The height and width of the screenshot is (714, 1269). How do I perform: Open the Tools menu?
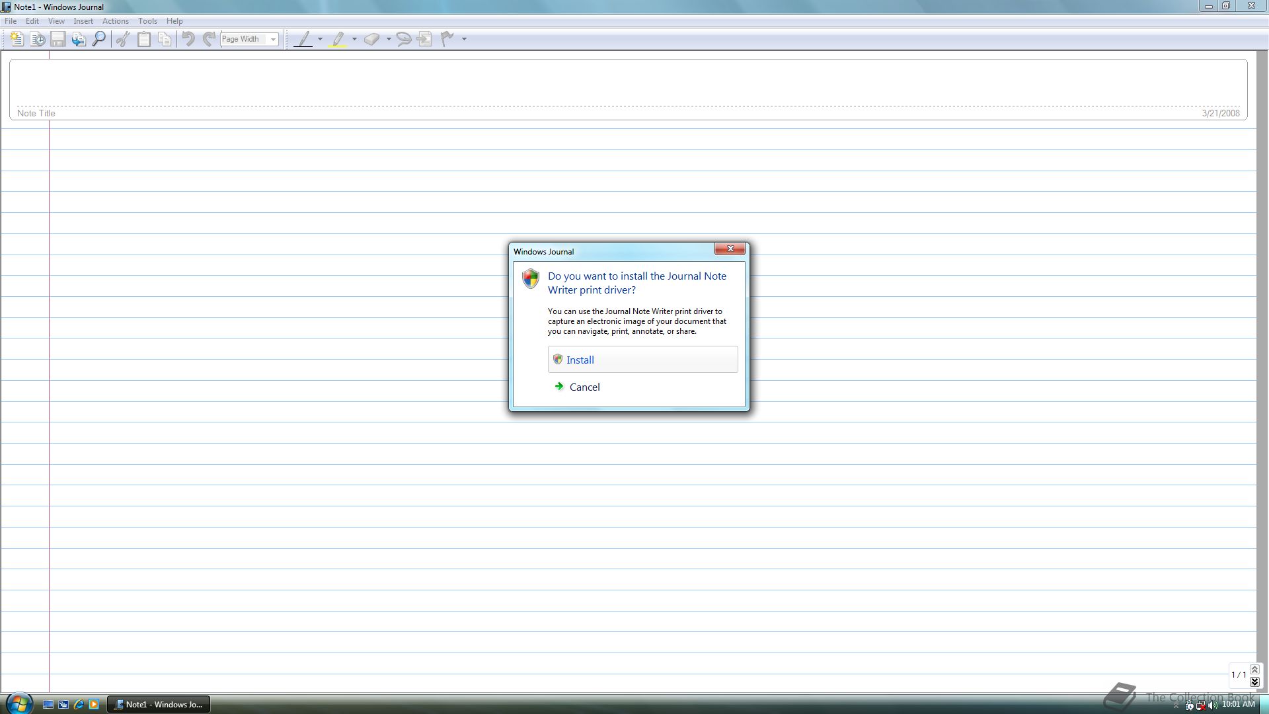tap(147, 21)
